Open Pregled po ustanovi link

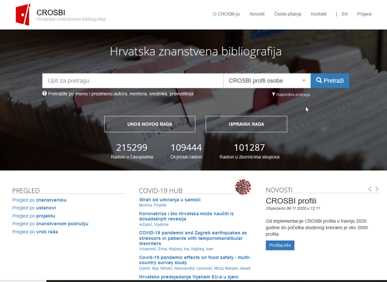tap(34, 208)
